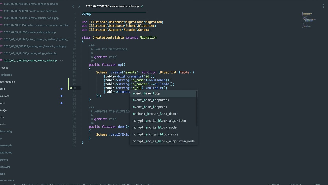Open the .gitignore file below seeds
Screen dimensions: 328x185
coord(6,75)
